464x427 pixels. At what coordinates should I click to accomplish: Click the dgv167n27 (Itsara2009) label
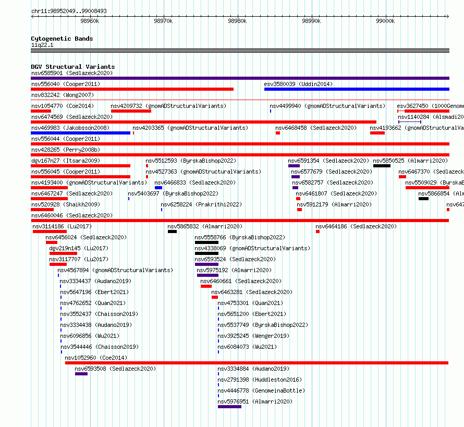(x=66, y=161)
